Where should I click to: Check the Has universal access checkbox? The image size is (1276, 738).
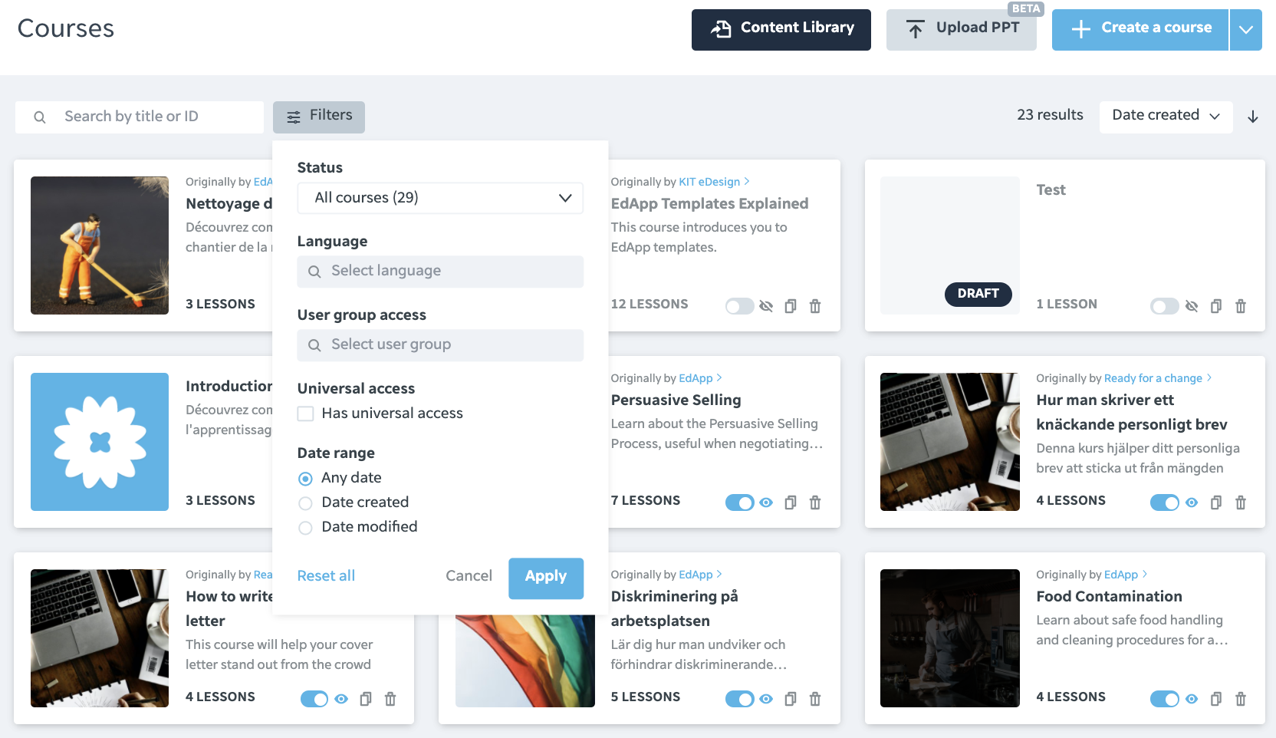pyautogui.click(x=305, y=413)
